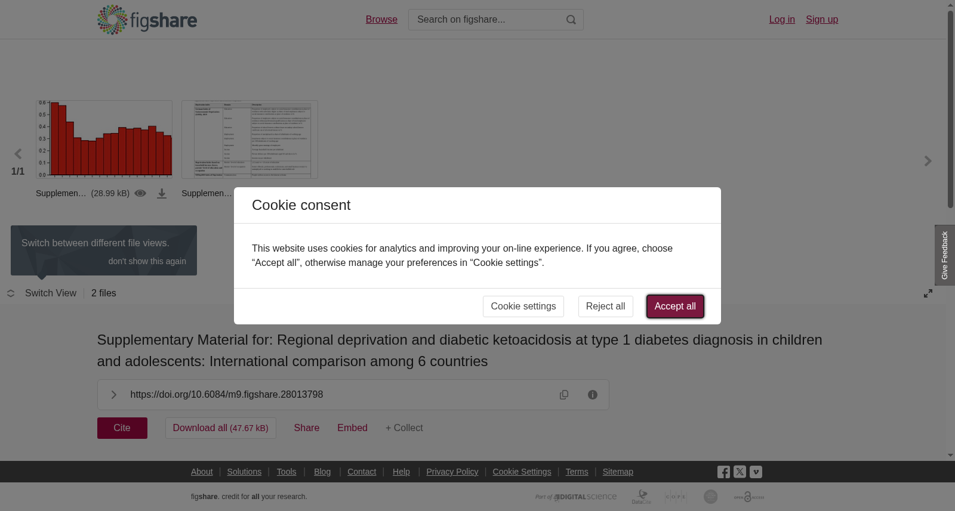Preview first supplementary file eye icon
The width and height of the screenshot is (955, 511).
tap(140, 193)
